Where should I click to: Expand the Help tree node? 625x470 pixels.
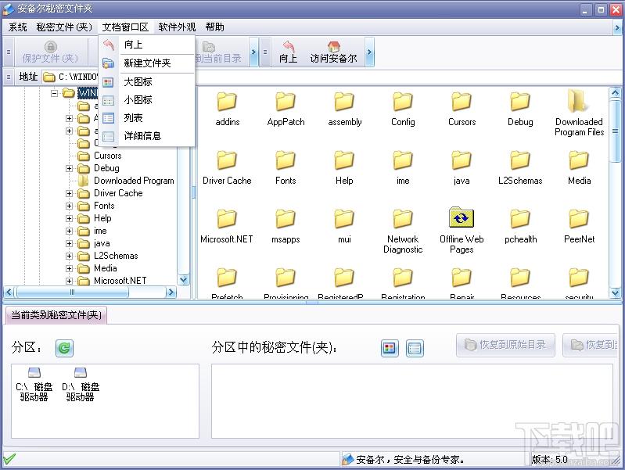coord(70,218)
